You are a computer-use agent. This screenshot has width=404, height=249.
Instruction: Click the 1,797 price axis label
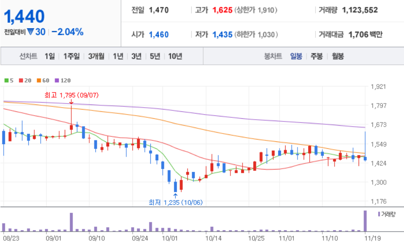point(378,105)
